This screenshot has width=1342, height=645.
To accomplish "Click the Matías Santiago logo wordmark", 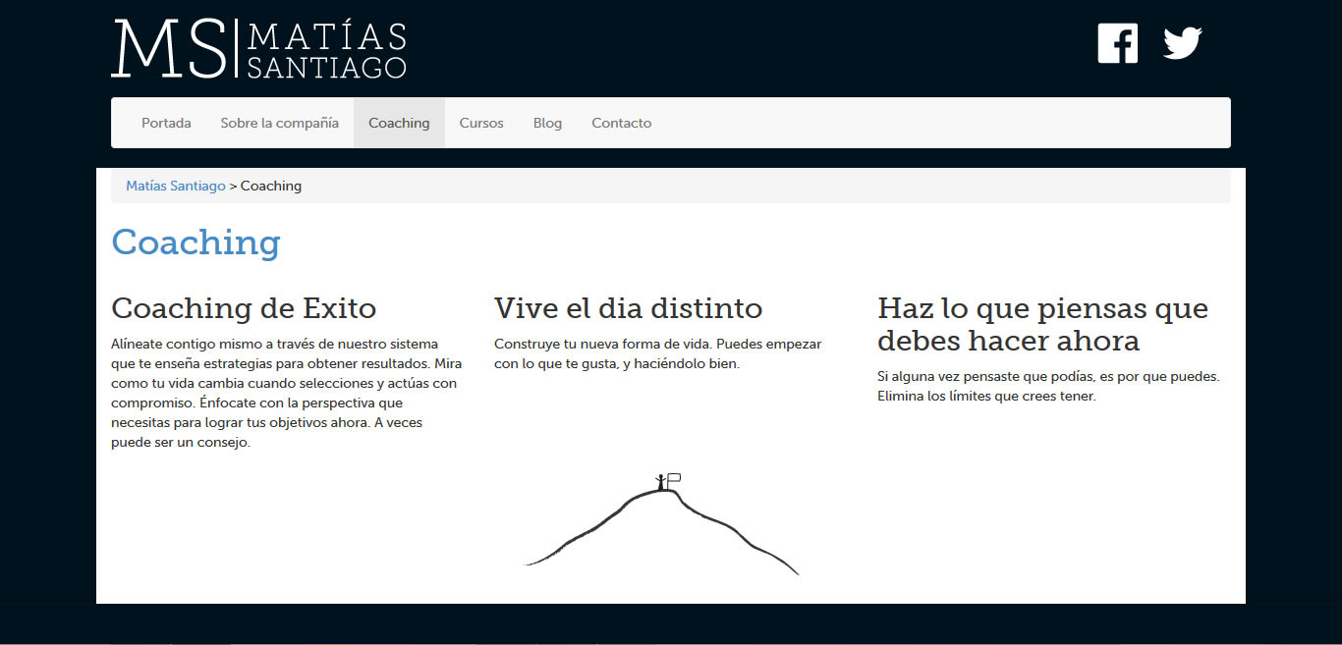I will tap(326, 51).
